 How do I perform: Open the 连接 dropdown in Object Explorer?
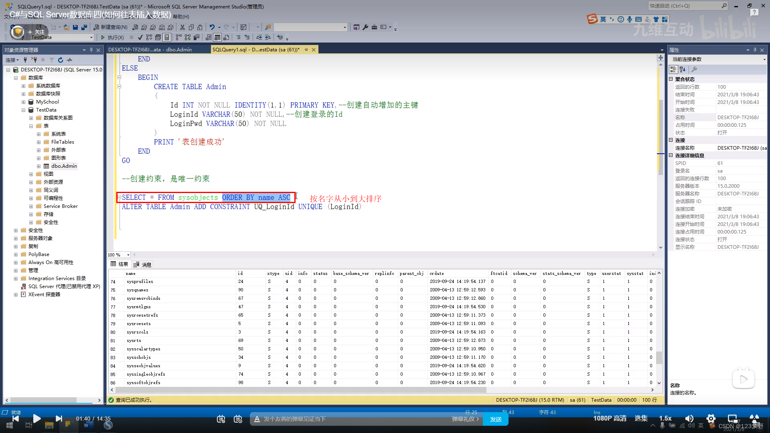pyautogui.click(x=12, y=60)
